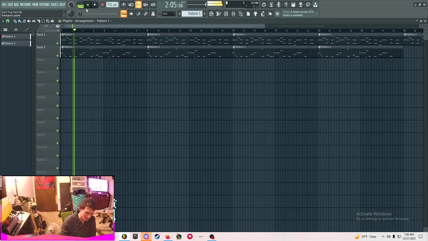Open the Mixer icon

233,14
